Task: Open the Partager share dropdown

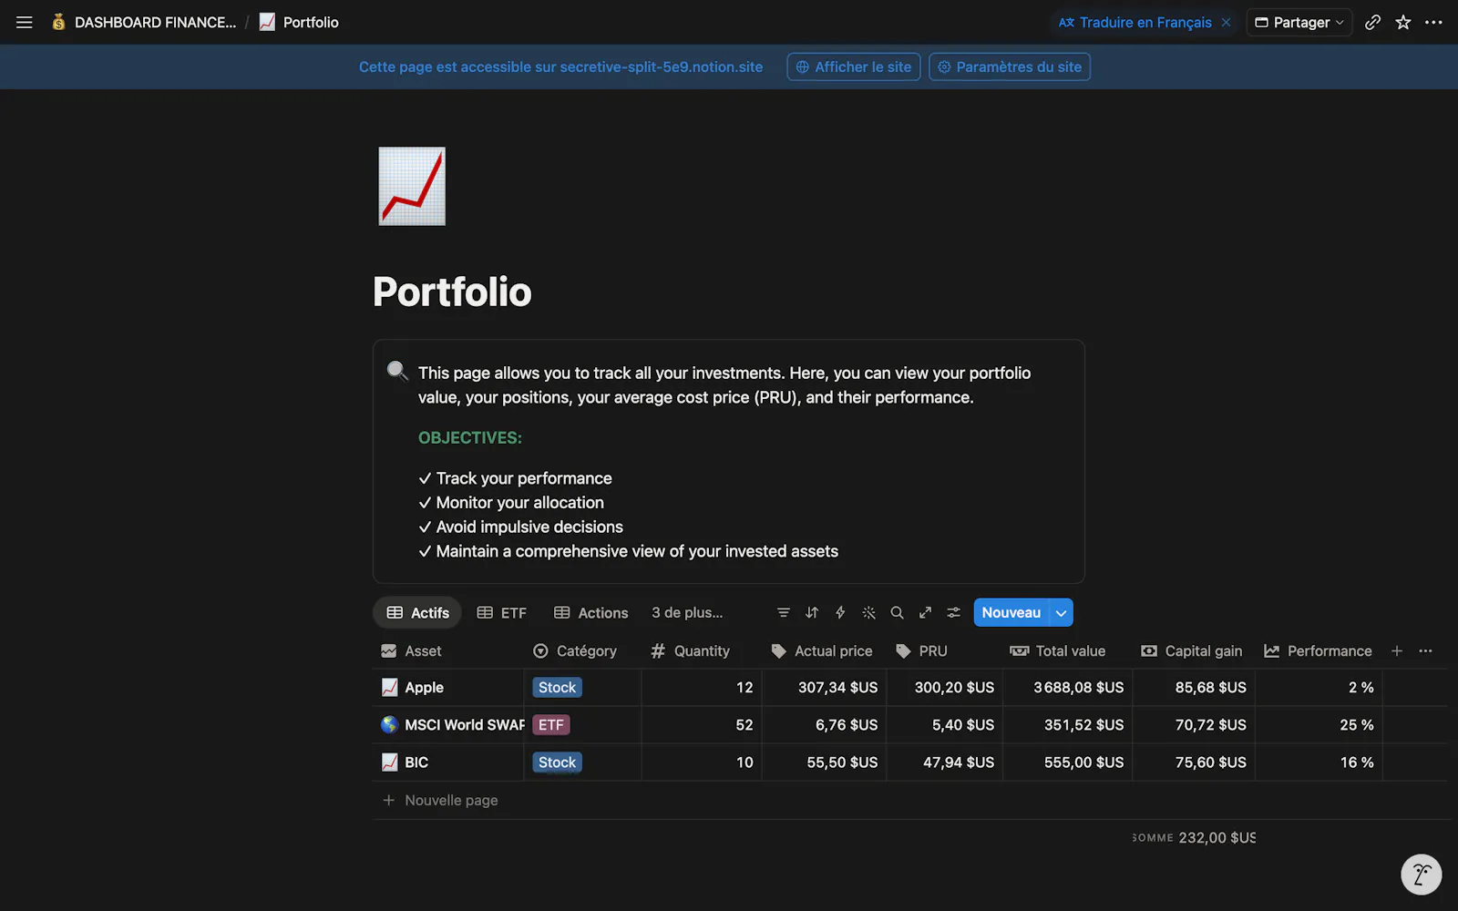Action: coord(1299,22)
